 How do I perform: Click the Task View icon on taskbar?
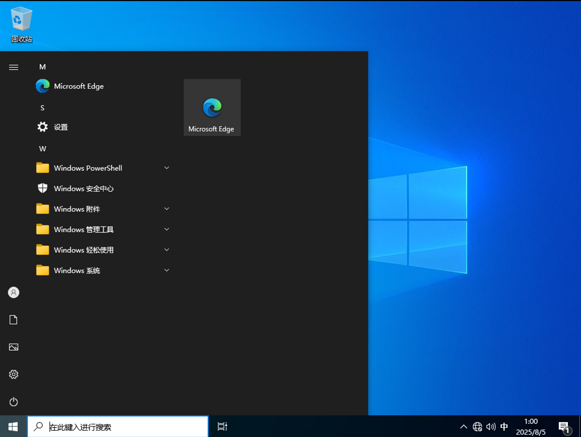(221, 426)
